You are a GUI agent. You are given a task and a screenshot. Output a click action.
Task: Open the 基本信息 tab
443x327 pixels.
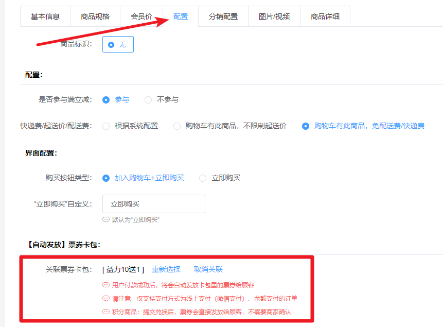[45, 16]
